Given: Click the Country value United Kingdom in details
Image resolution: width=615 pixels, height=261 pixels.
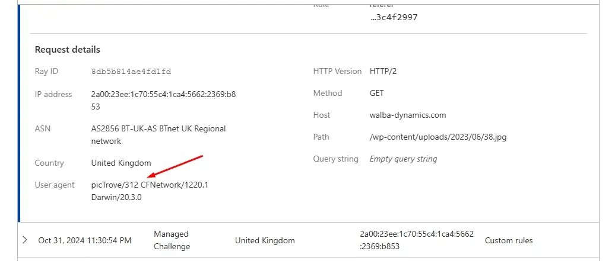Looking at the screenshot, I should (121, 163).
